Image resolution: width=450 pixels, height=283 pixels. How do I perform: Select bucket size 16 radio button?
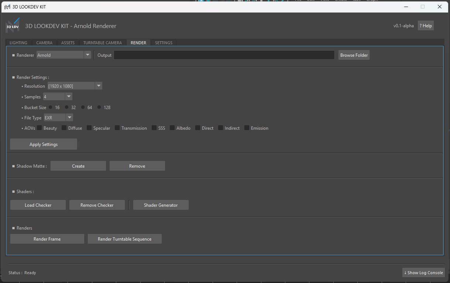[51, 107]
